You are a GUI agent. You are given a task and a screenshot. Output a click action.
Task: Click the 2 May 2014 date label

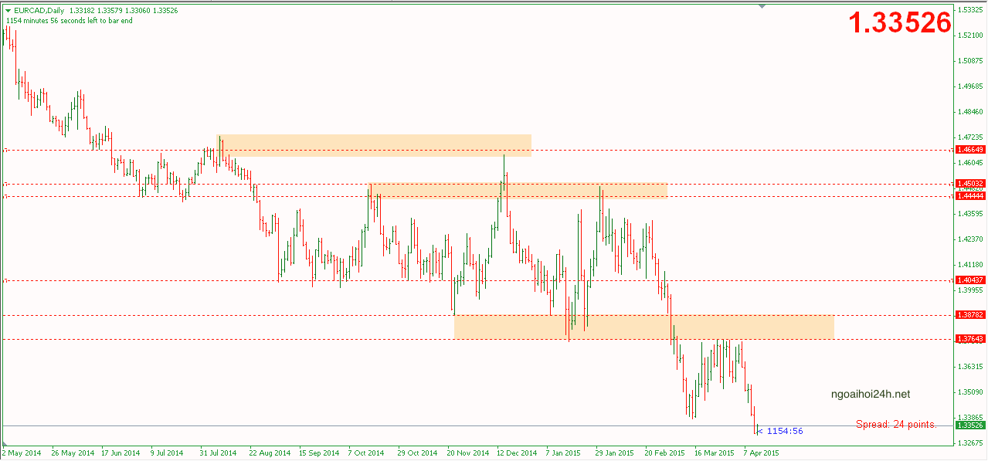(21, 453)
